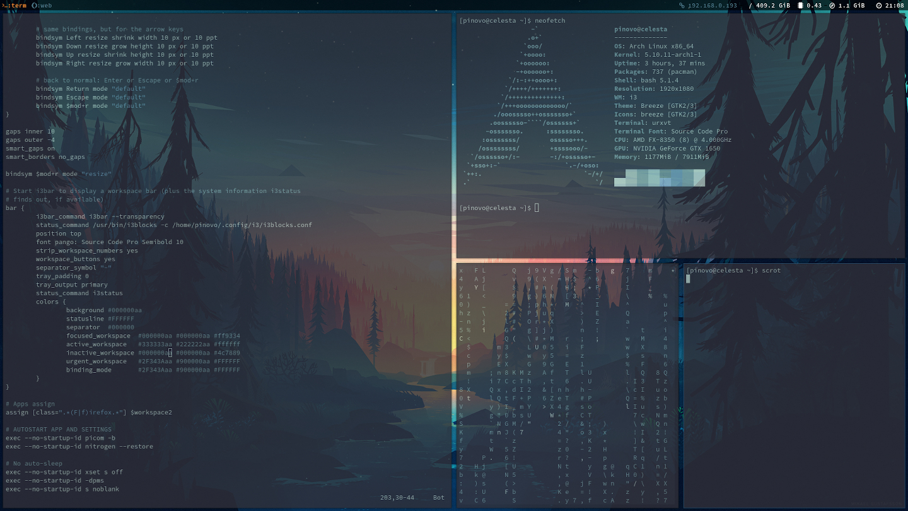Click the CPU chip load icon
Viewport: 908px width, 511px height.
(x=800, y=5)
